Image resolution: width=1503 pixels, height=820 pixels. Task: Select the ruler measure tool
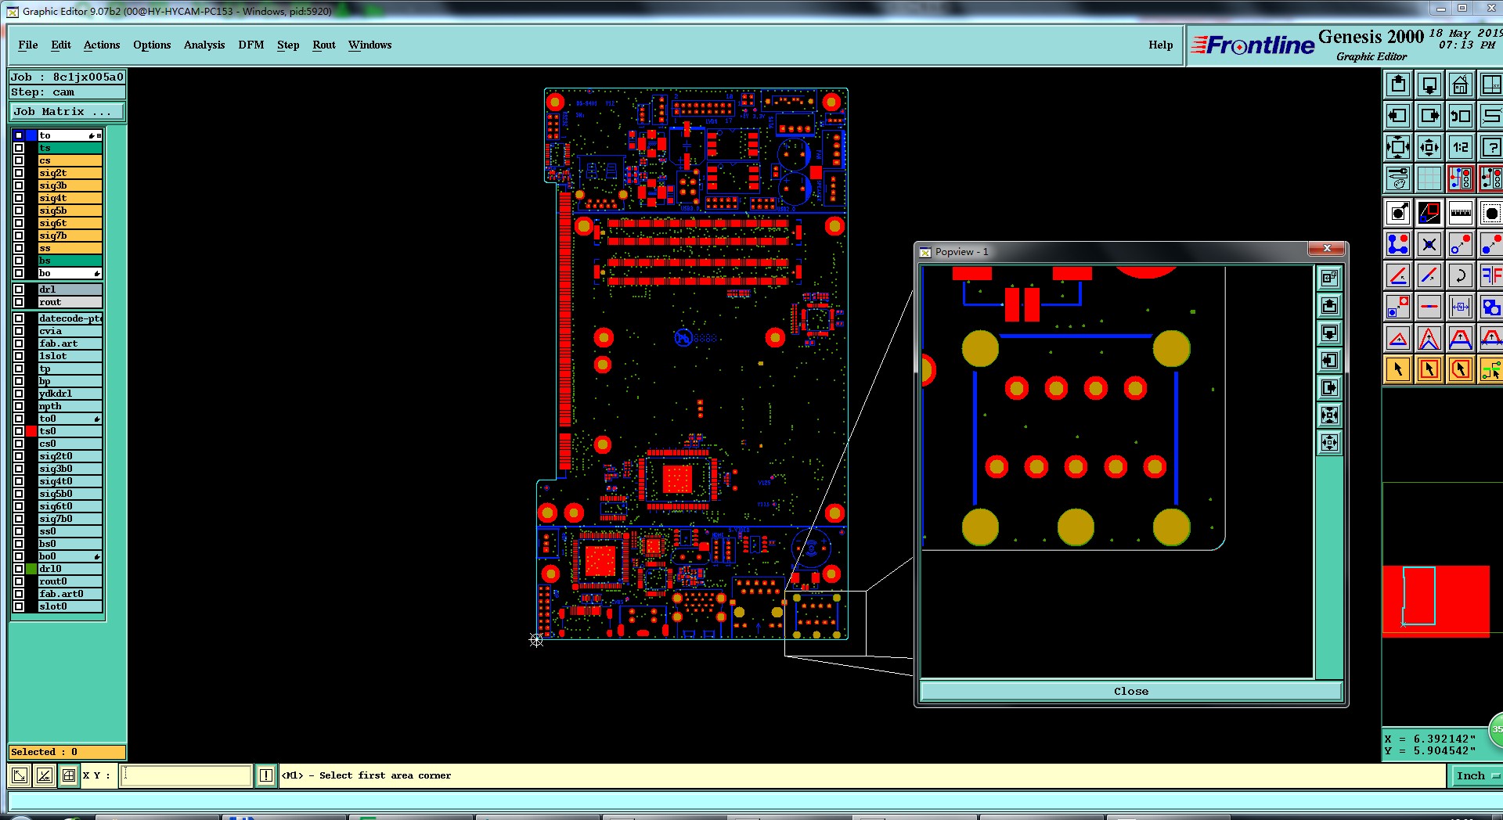(1460, 213)
